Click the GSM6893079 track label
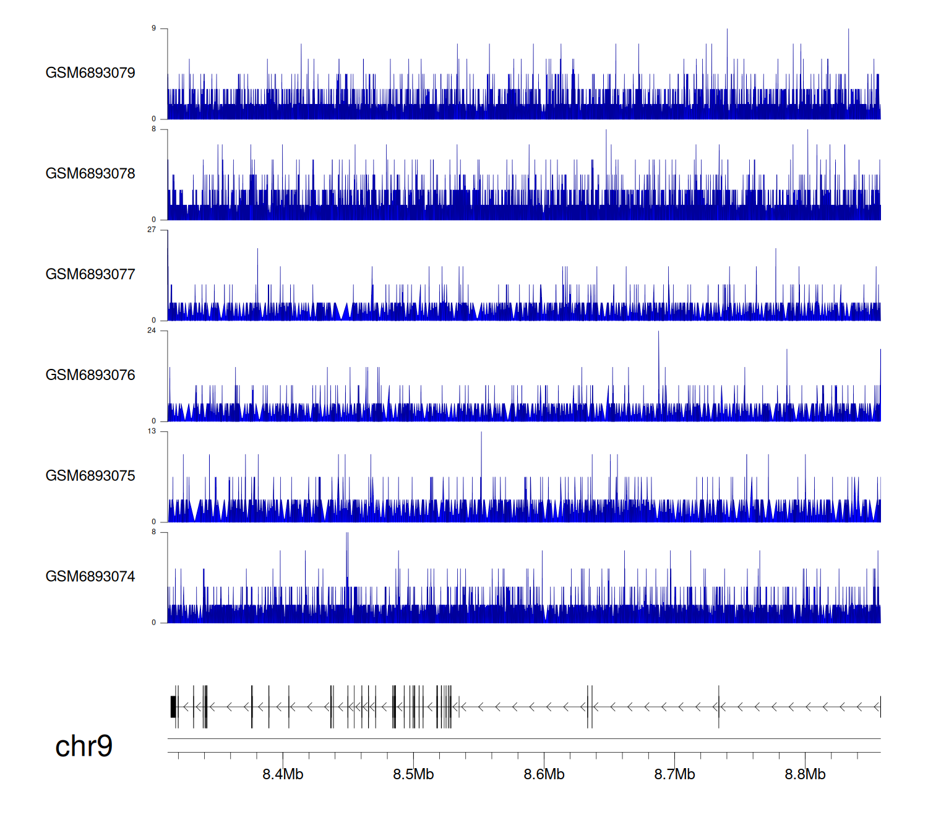This screenshot has width=928, height=817. click(90, 73)
